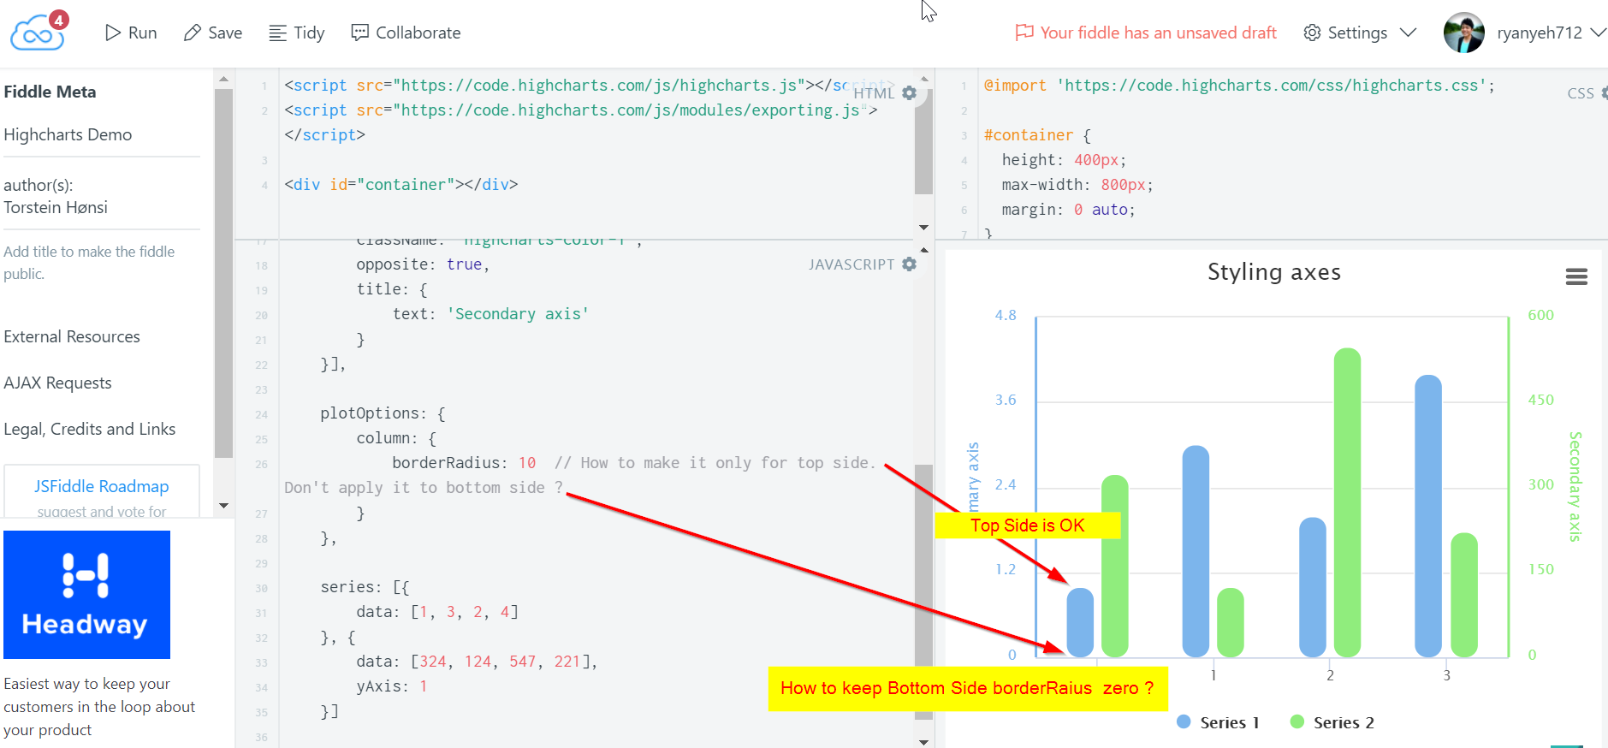
Task: Click the Tidy lines icon
Action: tap(277, 33)
